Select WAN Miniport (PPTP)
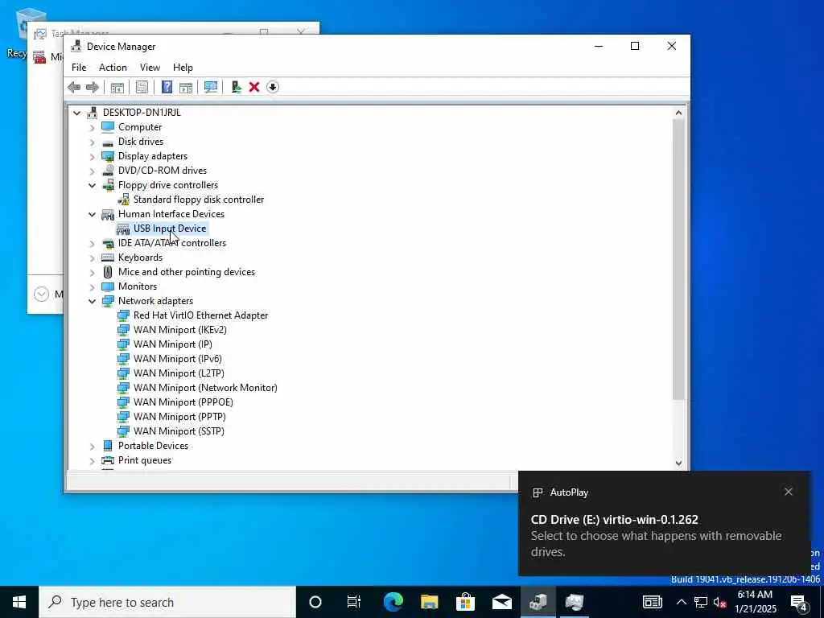Image resolution: width=824 pixels, height=618 pixels. coord(179,417)
